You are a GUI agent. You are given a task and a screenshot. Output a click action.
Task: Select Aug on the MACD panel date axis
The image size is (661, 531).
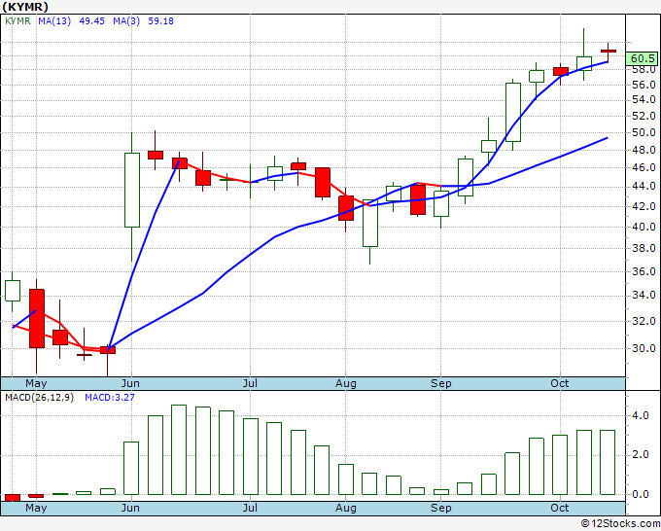coord(346,509)
